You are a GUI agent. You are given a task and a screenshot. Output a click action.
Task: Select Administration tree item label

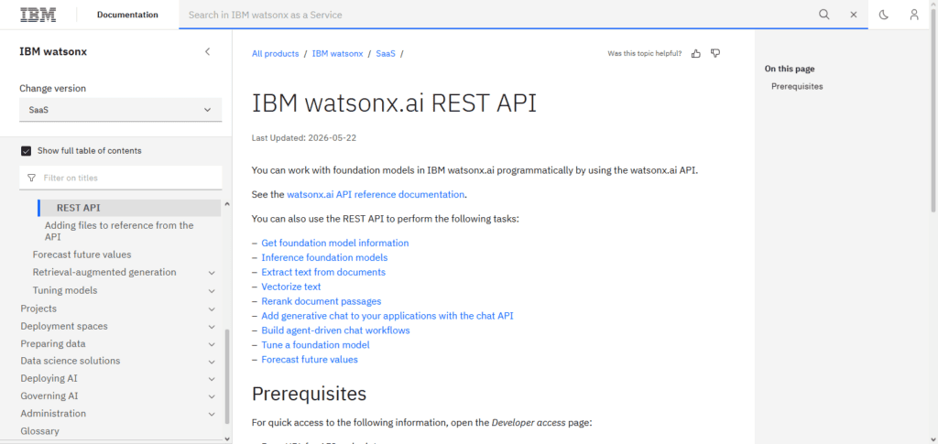coord(53,414)
